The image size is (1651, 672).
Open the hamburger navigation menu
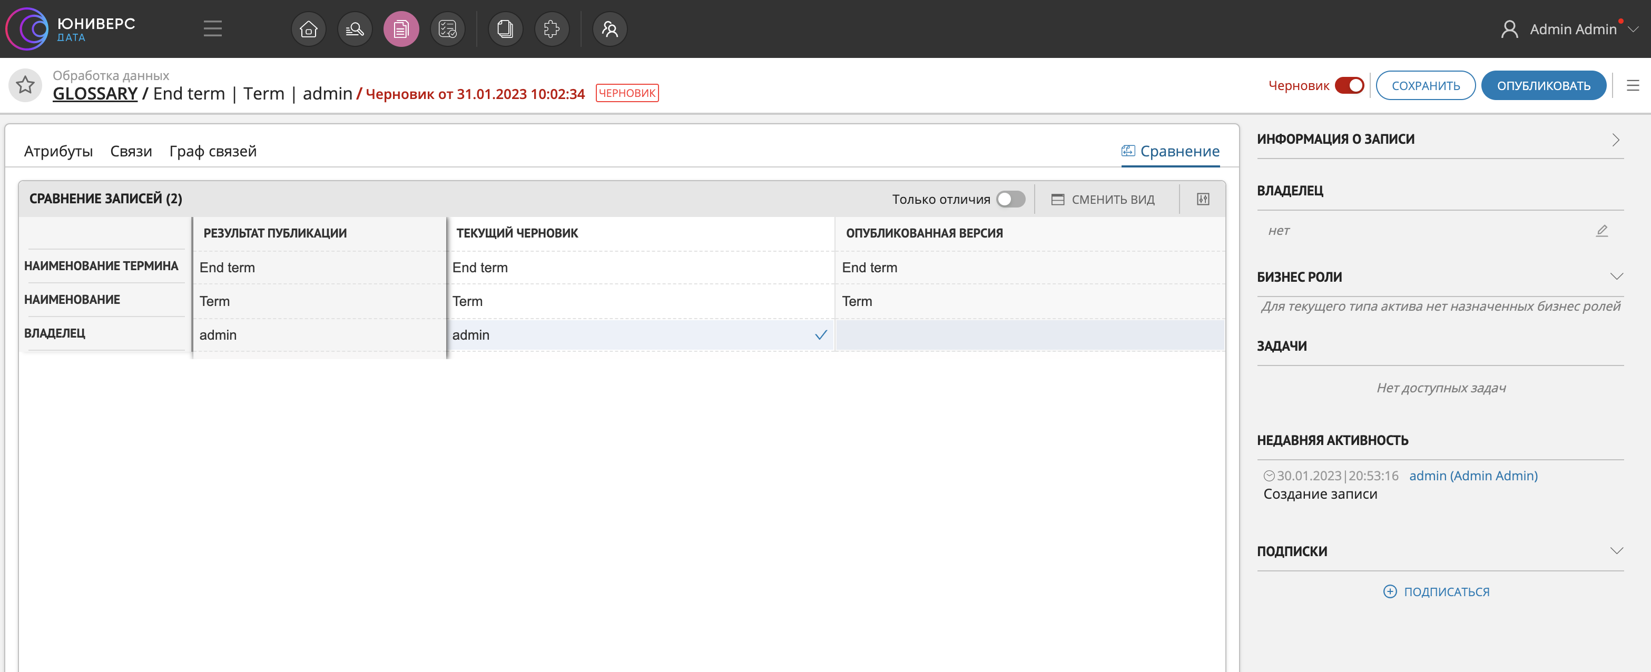(x=212, y=29)
